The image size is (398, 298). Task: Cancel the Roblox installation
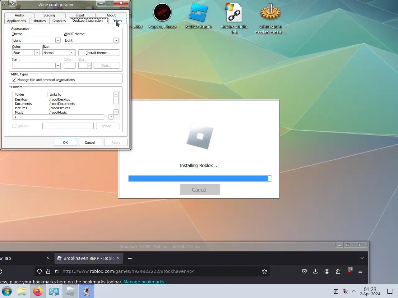pyautogui.click(x=200, y=190)
